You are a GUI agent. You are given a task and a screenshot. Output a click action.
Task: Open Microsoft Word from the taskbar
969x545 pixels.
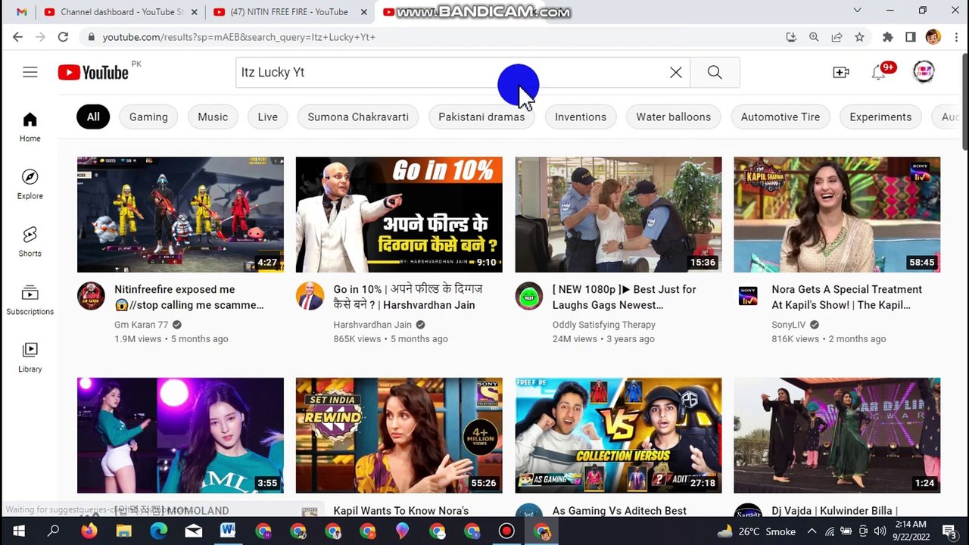pos(228,531)
